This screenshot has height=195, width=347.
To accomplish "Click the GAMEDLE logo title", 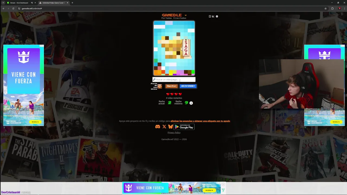I will (x=172, y=15).
